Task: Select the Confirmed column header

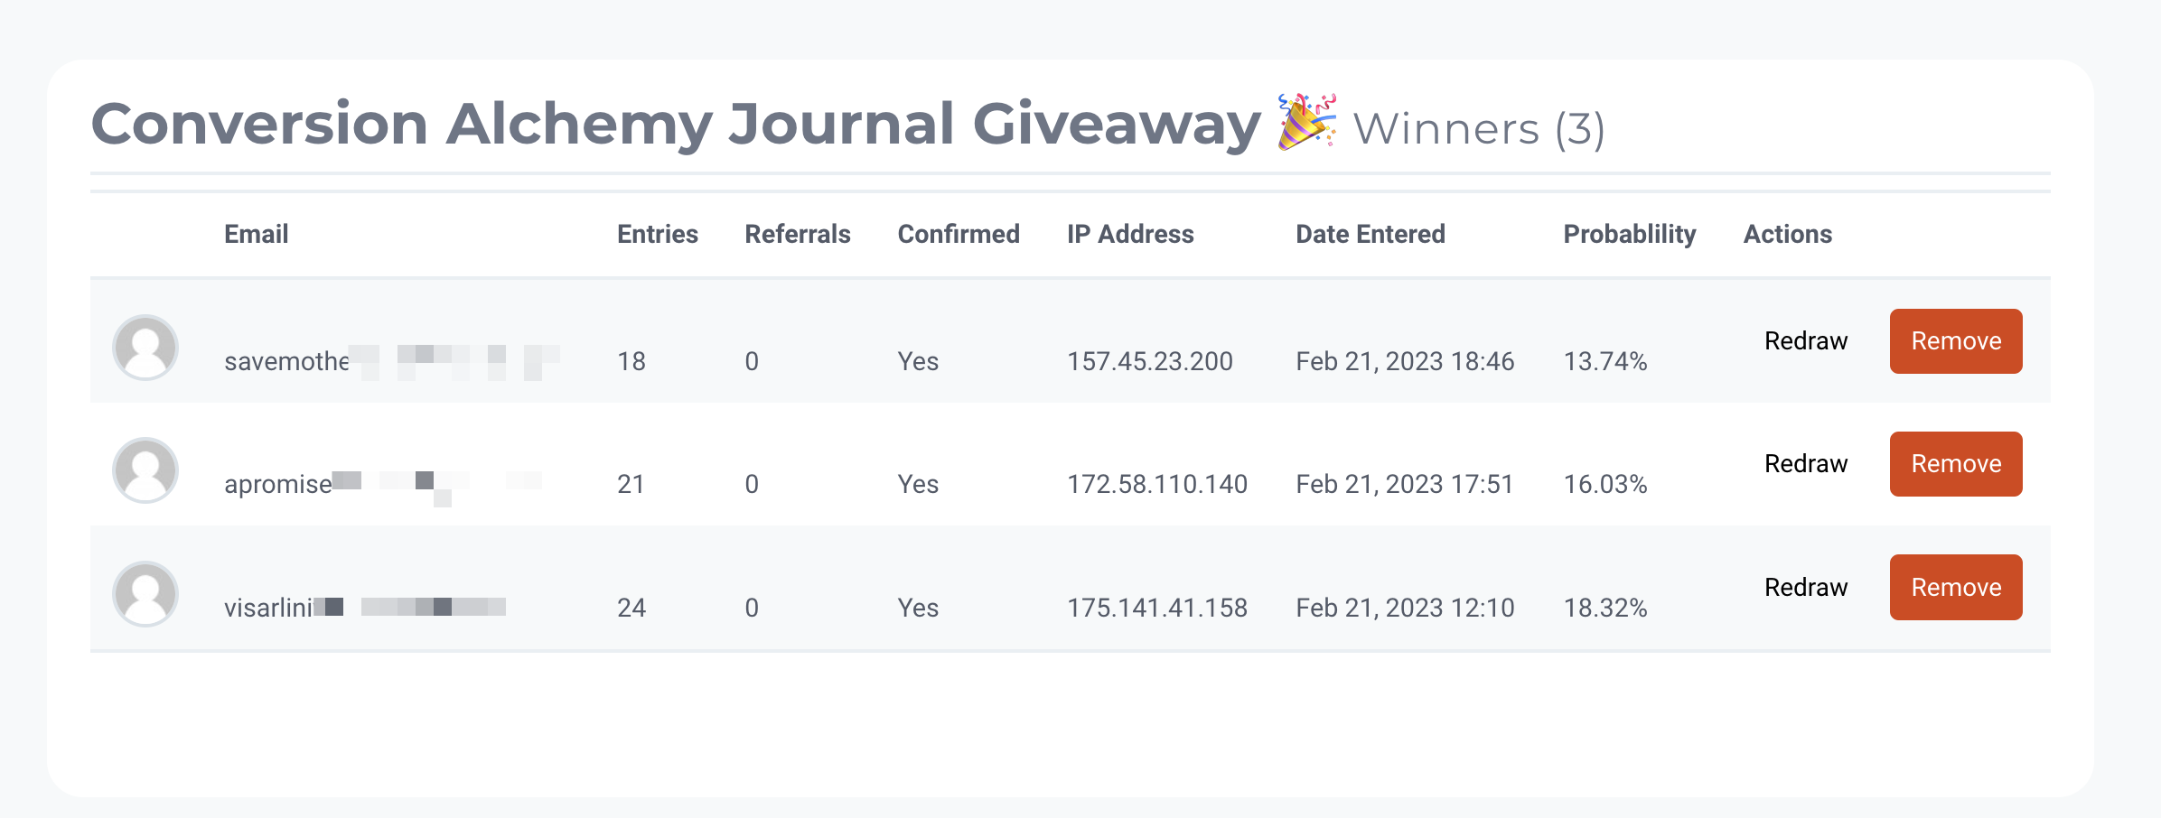Action: 959,235
